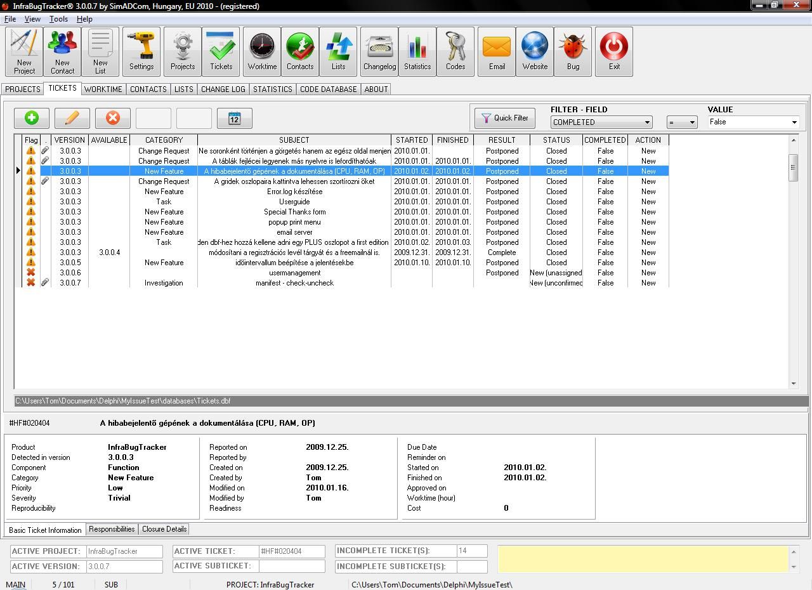Screen dimensions: 812x590
Task: Open the File menu
Action: (x=10, y=19)
